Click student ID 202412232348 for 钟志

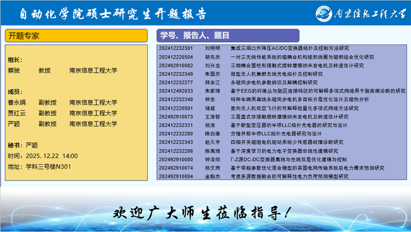(176, 99)
